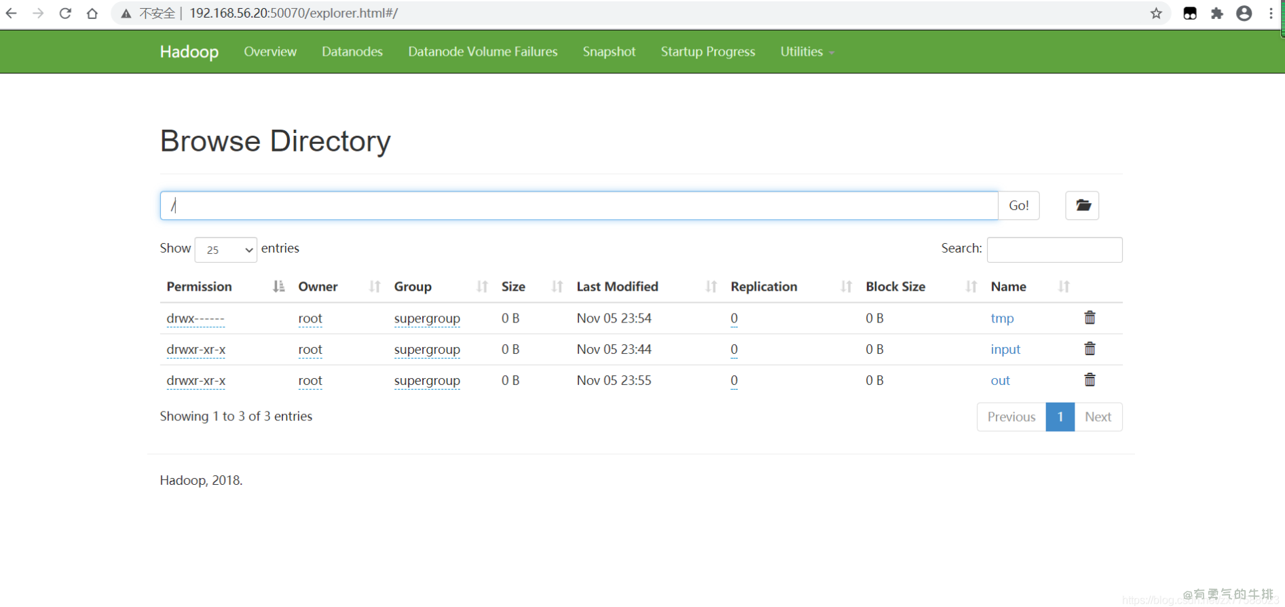Bookmark this page with the star icon
This screenshot has height=607, width=1285.
point(1156,13)
